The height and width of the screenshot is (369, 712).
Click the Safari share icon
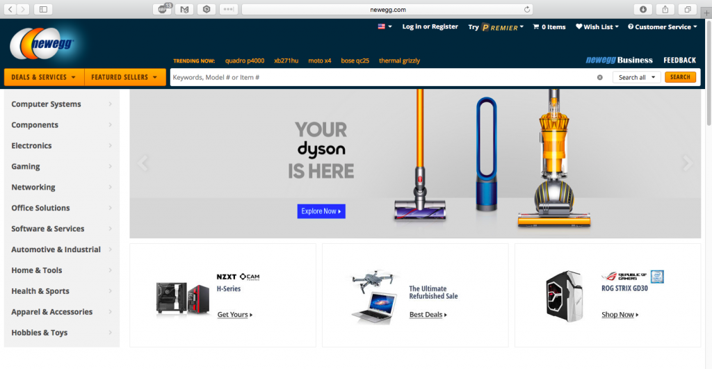665,9
